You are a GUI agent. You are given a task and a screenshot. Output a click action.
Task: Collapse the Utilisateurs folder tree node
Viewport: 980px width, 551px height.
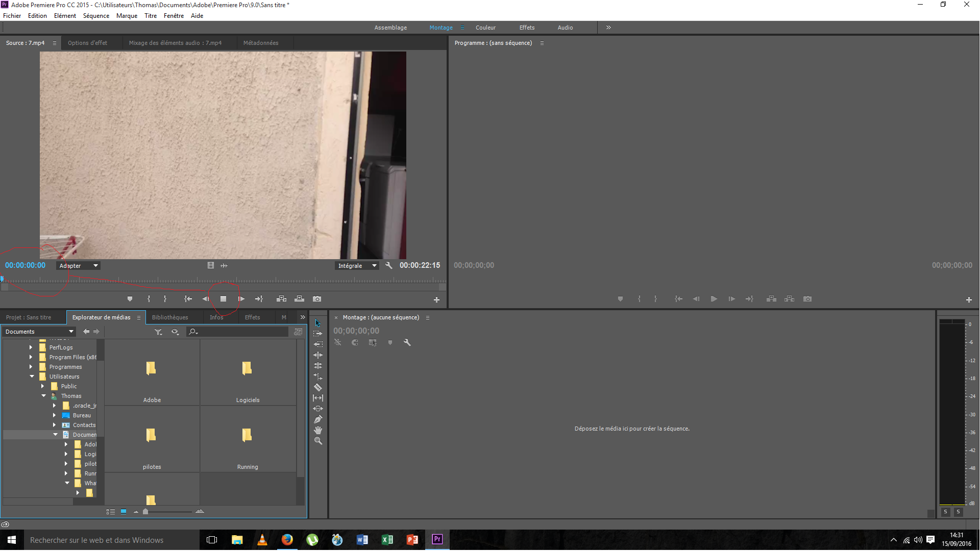[32, 377]
